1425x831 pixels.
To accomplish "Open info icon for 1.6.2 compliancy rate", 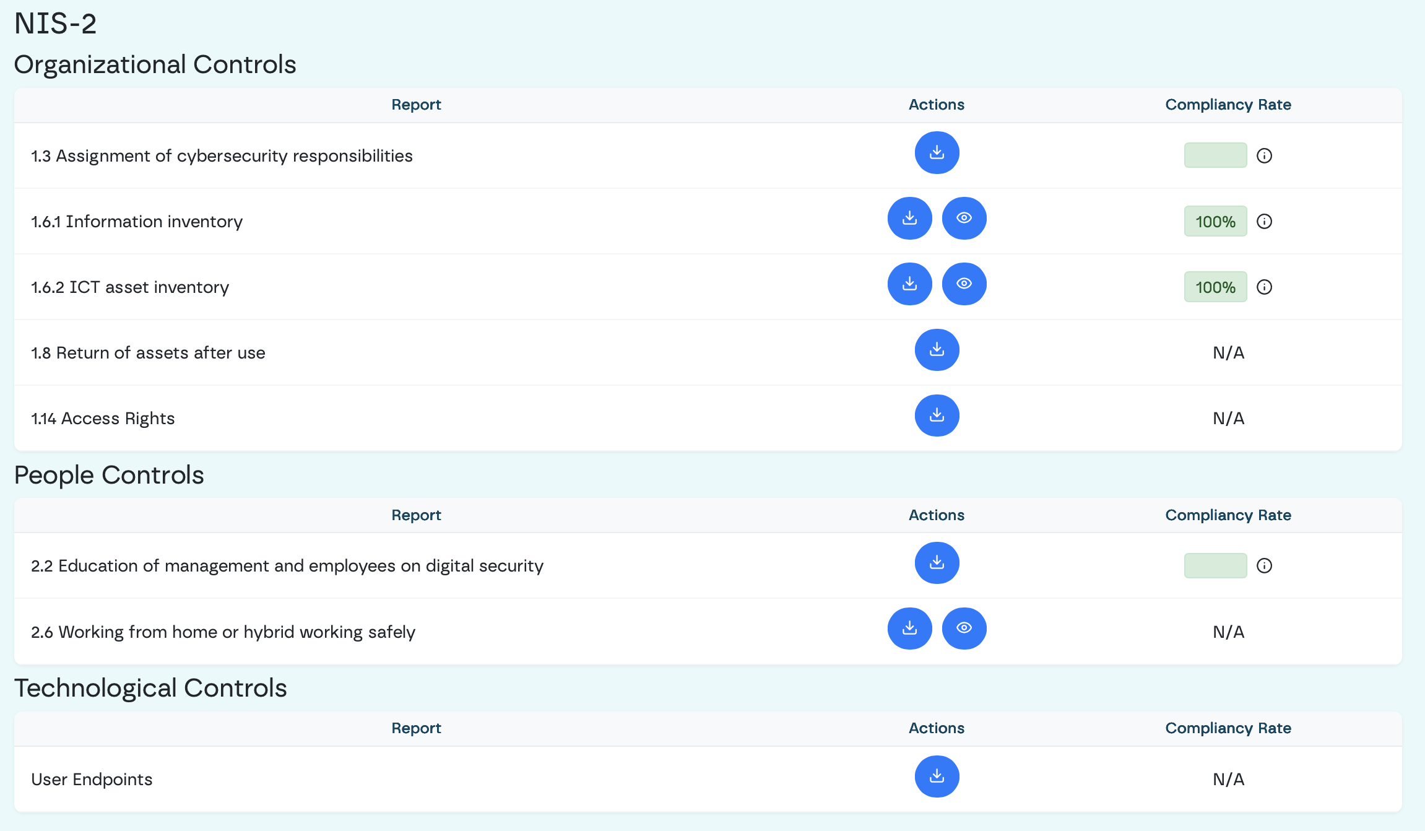I will [1264, 287].
